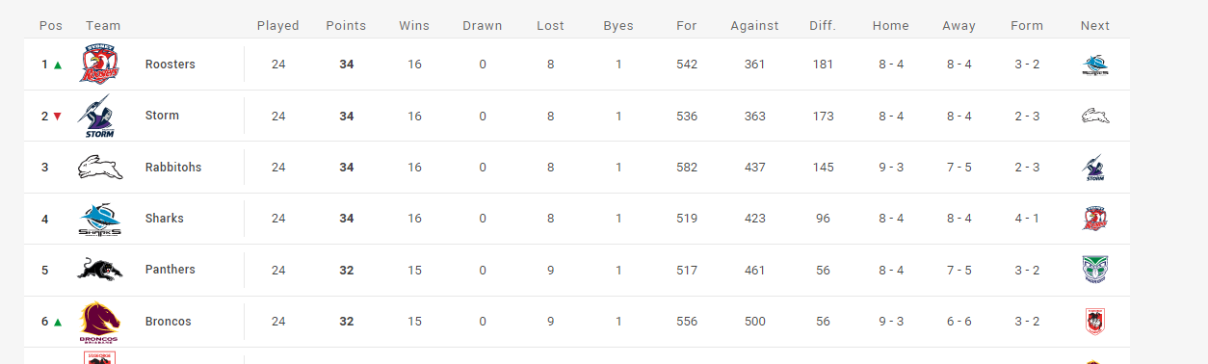1208x364 pixels.
Task: Click the Rabbitohs rabbit logo
Action: pos(100,168)
